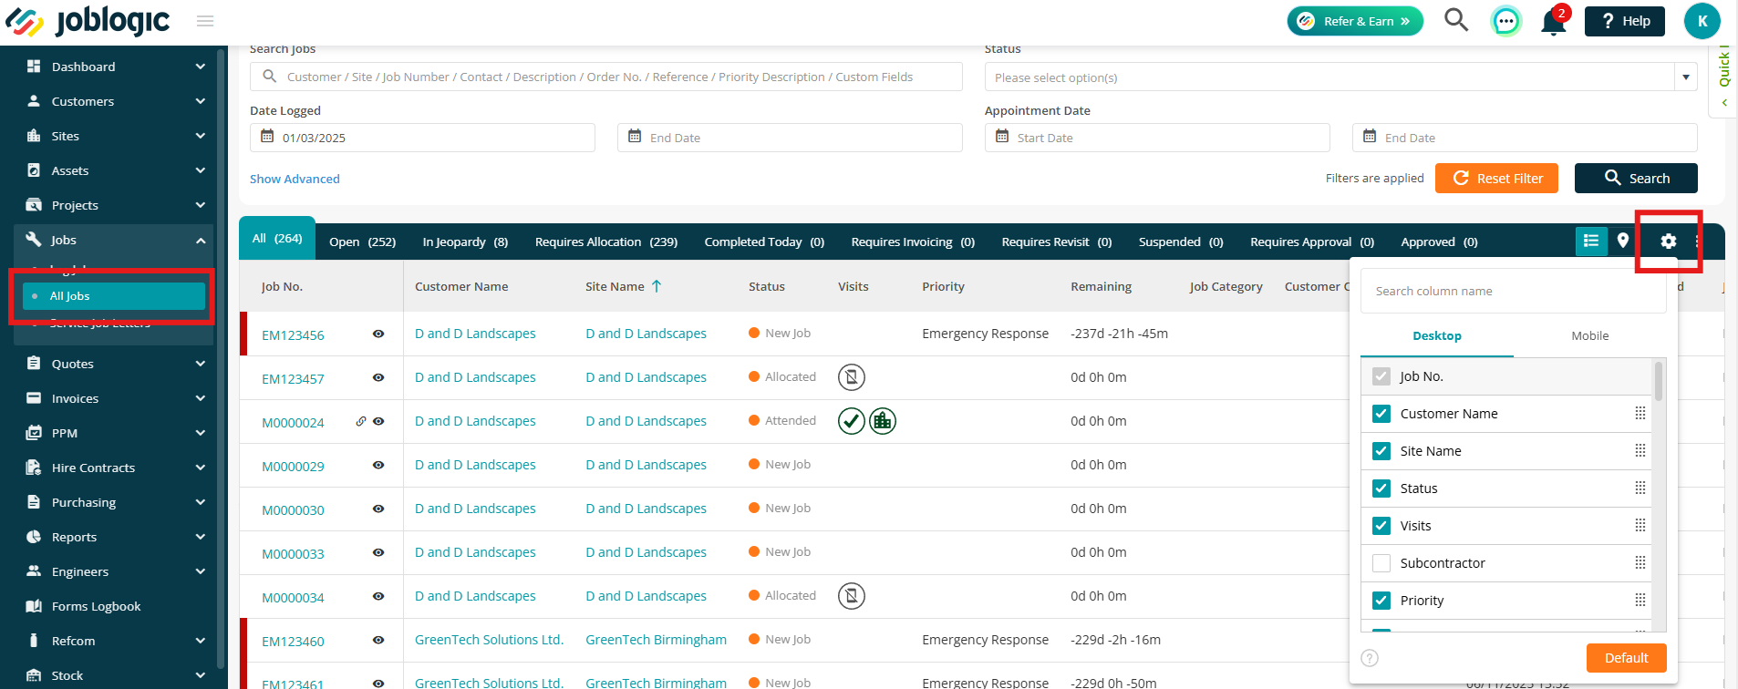The height and width of the screenshot is (689, 1738).
Task: Expand the Quotes menu chevron
Action: pos(201,364)
